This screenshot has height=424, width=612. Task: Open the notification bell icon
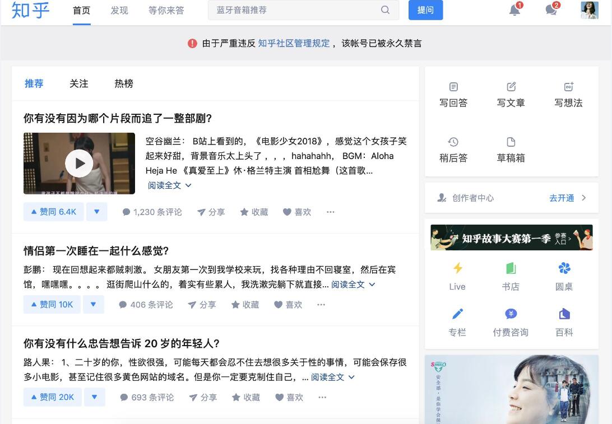coord(515,10)
